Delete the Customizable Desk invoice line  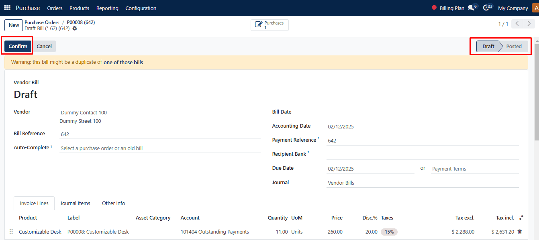point(520,232)
